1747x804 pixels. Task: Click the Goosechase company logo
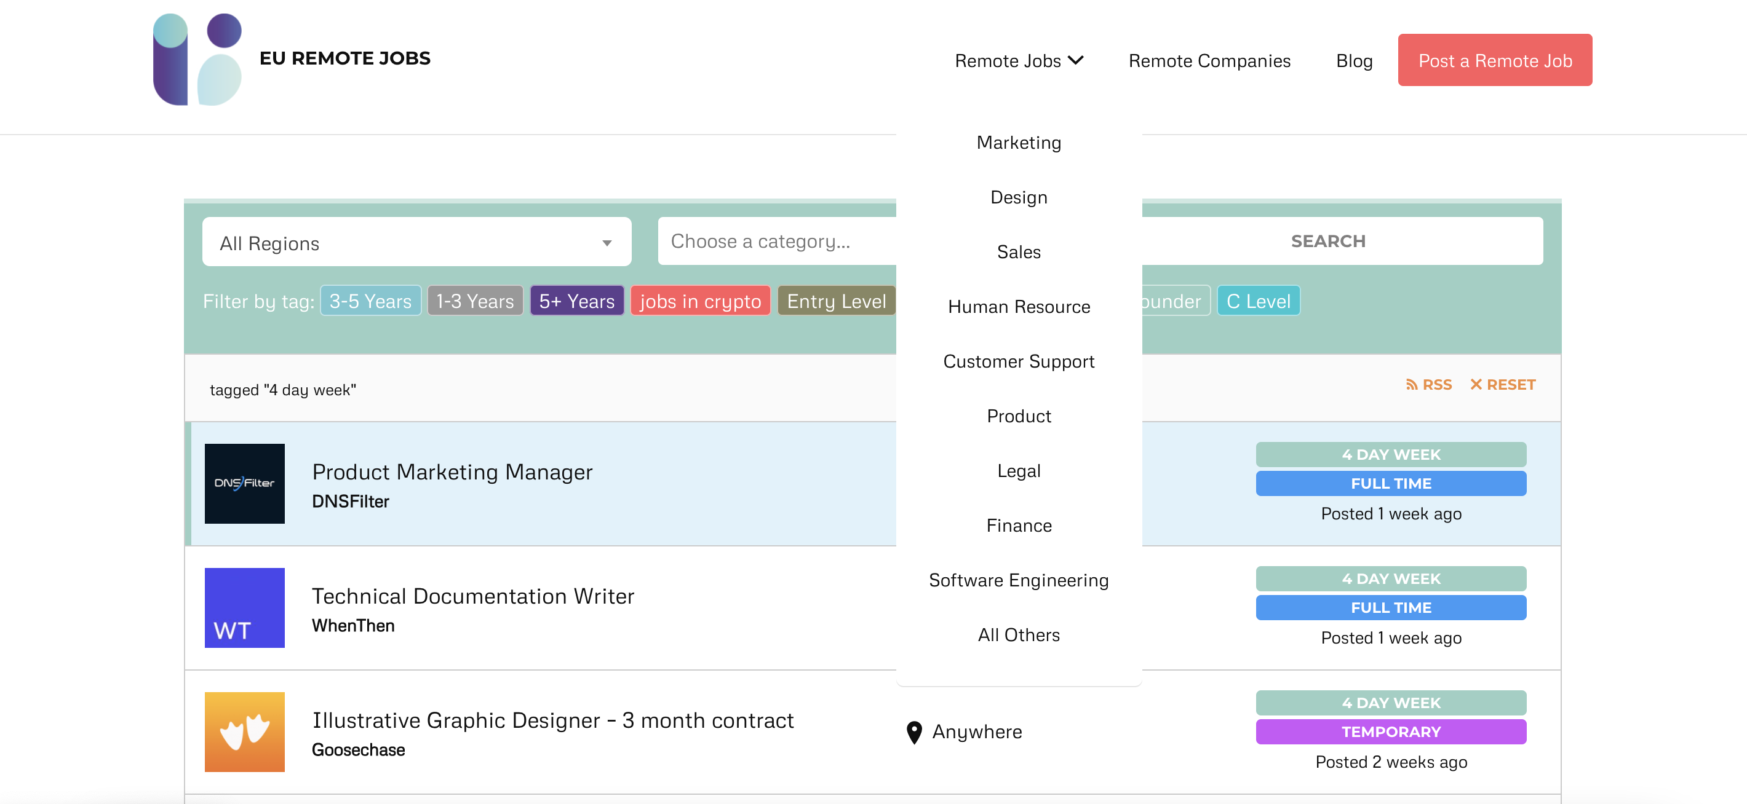click(245, 731)
